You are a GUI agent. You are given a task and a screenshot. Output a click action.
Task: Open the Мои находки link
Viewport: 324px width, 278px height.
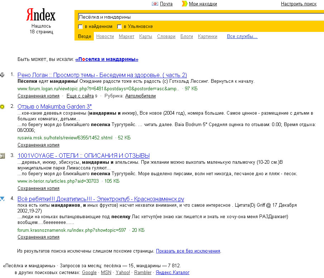click(203, 4)
